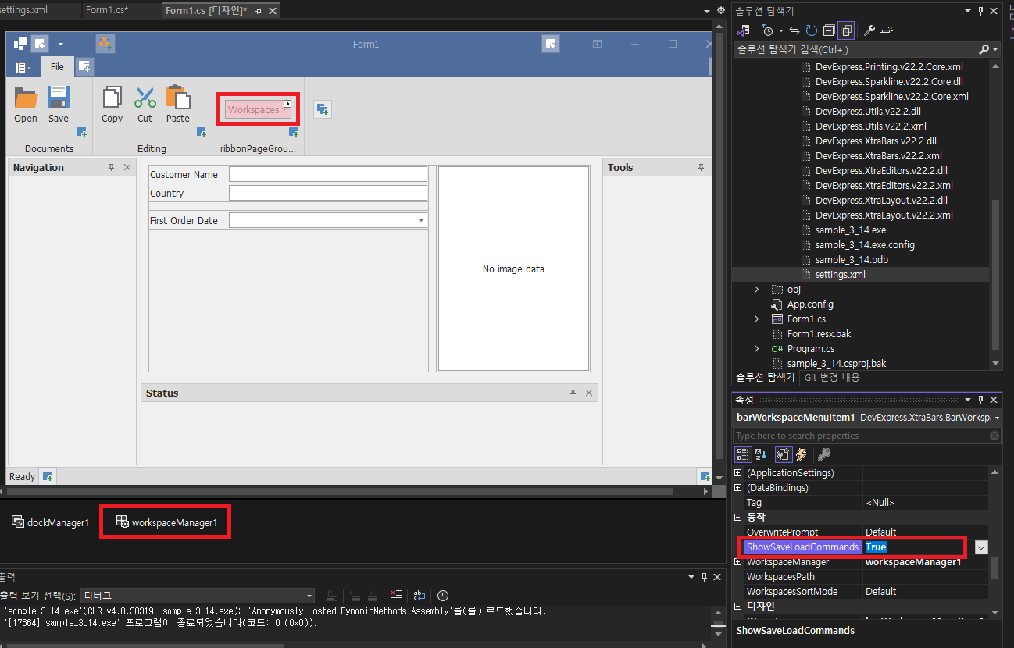Open the Workspaces menu dropdown

pos(259,110)
